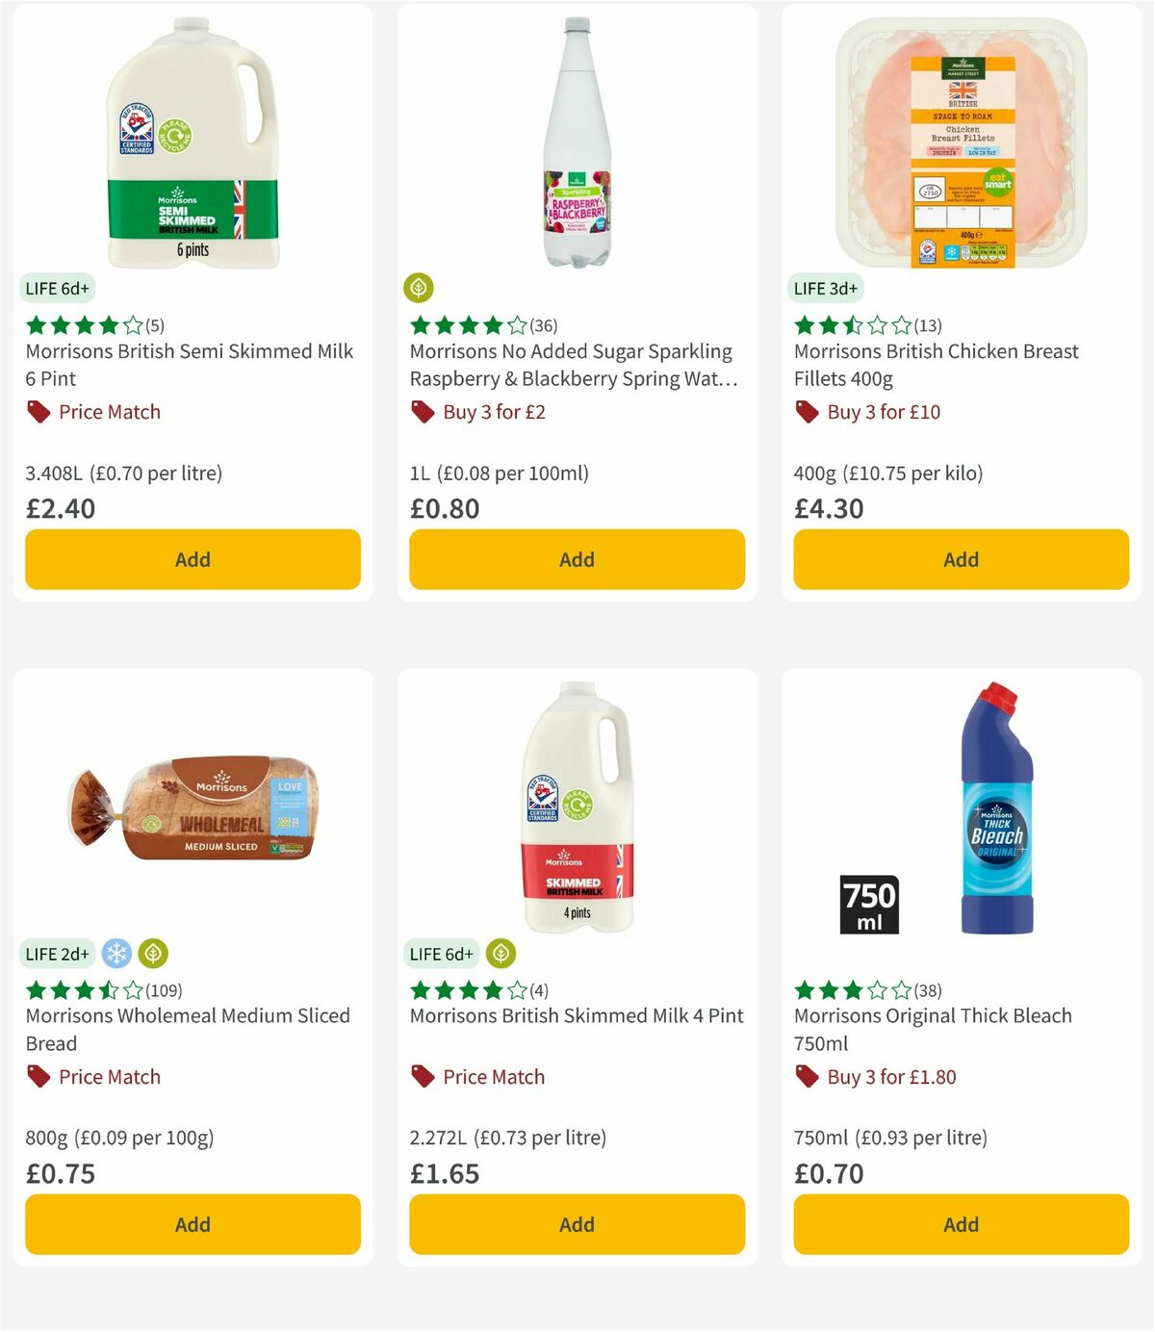Viewport: 1155px width, 1332px height.
Task: Click the LIFE 3d+ badge on chicken breast fillets
Action: pyautogui.click(x=826, y=288)
